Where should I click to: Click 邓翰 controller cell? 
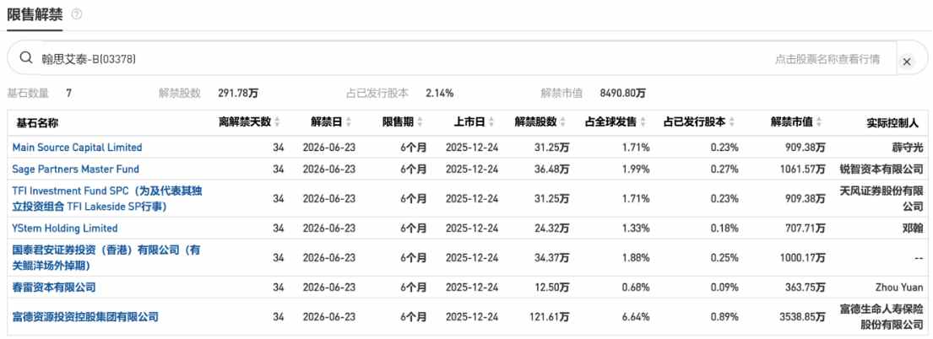click(913, 228)
